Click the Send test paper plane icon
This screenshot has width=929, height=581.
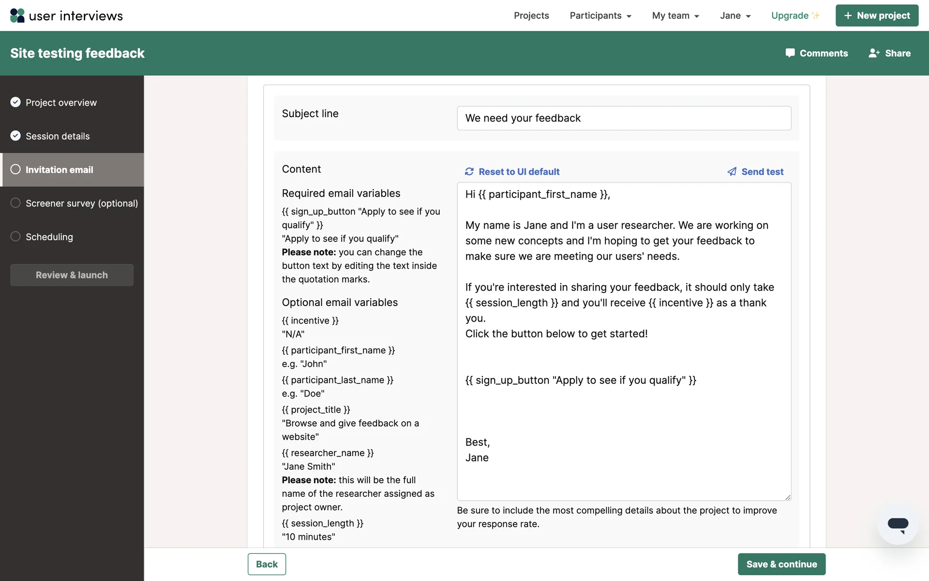(732, 171)
